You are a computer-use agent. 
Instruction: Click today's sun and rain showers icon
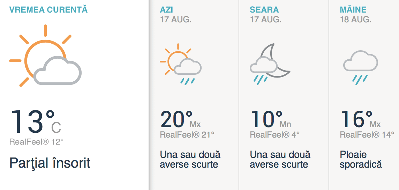click(180, 64)
